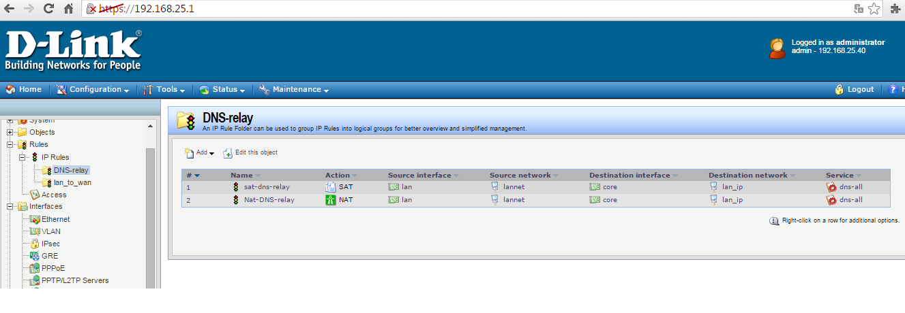The height and width of the screenshot is (313, 905).
Task: Sort by the Name column
Action: click(246, 176)
